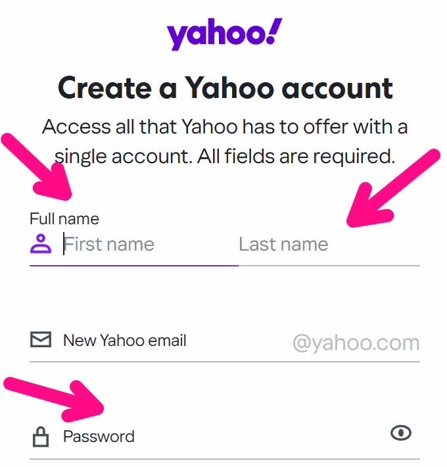Click the Create a Yahoo account heading
Screen dimensions: 447x467
(x=225, y=87)
